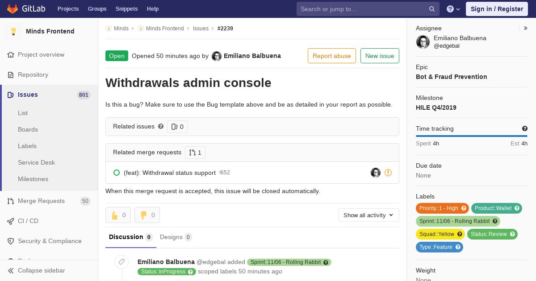Viewport: 536px width, 281px height.
Task: Click the Squad::Yellow label
Action: click(x=440, y=234)
